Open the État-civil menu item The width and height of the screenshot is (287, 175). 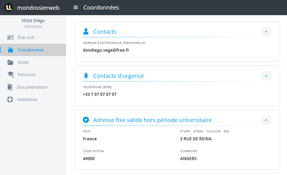[x=26, y=38]
